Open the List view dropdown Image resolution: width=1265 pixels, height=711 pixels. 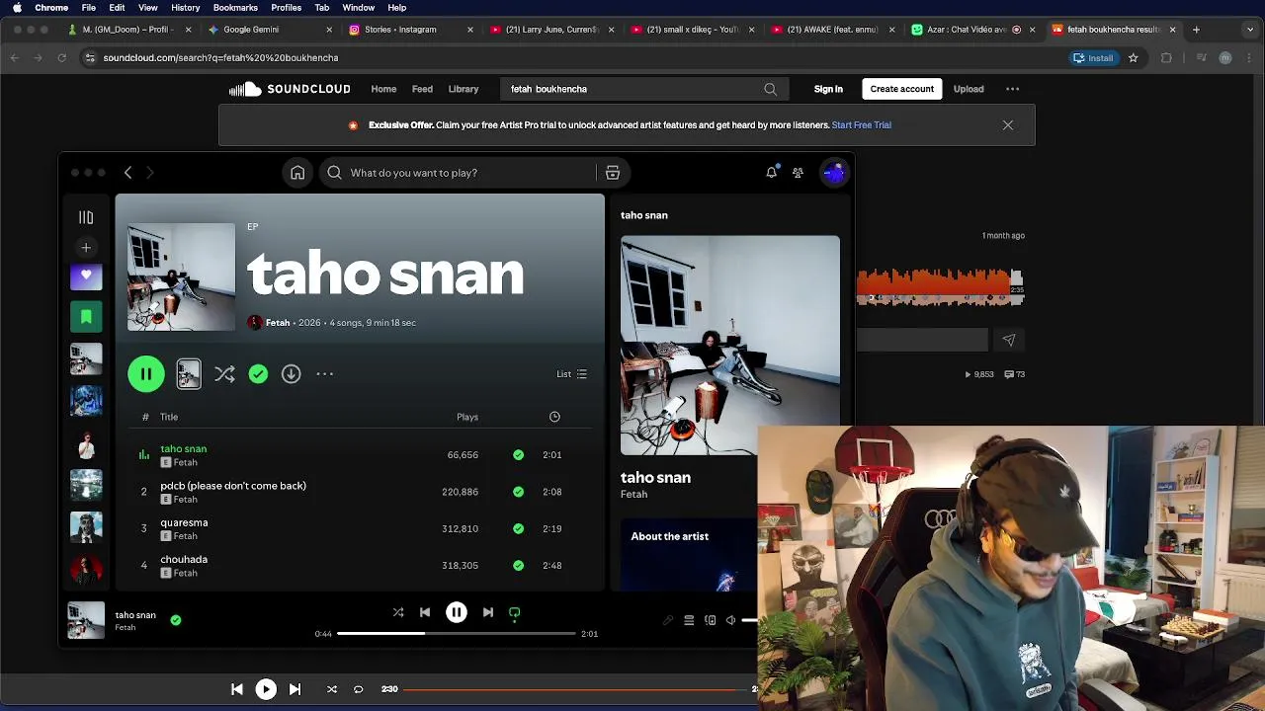(571, 374)
